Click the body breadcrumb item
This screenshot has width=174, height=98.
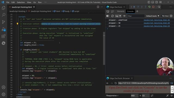click(x=66, y=11)
